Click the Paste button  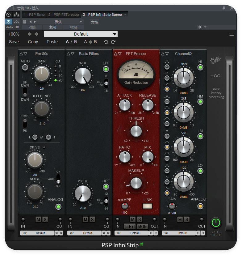click(52, 42)
